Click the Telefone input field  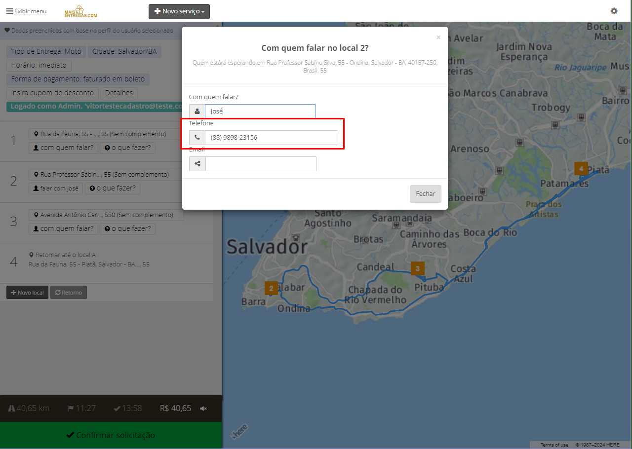(272, 138)
